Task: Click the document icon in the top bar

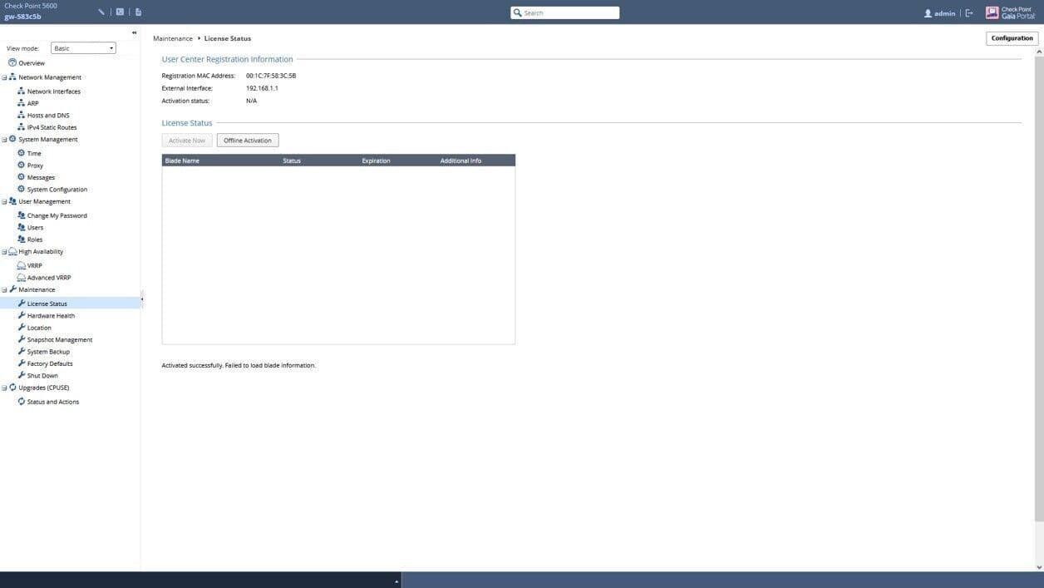Action: tap(138, 12)
